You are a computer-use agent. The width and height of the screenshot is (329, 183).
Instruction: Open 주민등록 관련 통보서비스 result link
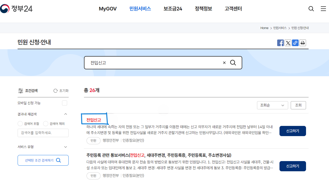coord(159,155)
